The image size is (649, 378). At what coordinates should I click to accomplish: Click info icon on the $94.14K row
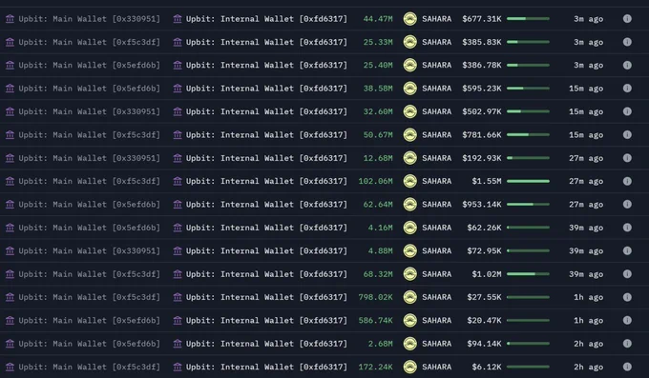[627, 344]
